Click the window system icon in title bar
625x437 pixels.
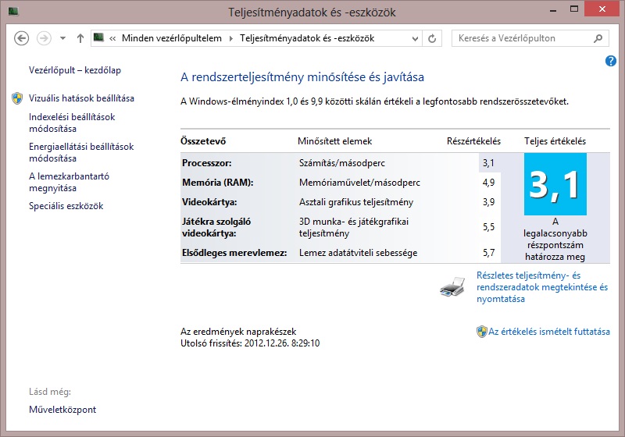13,11
